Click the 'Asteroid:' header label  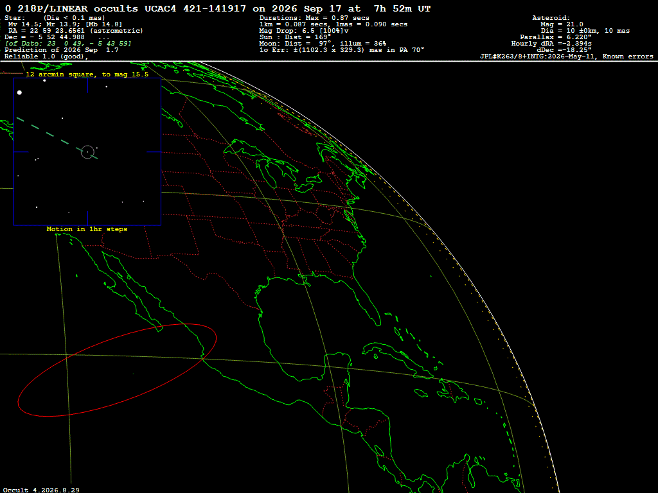click(551, 17)
